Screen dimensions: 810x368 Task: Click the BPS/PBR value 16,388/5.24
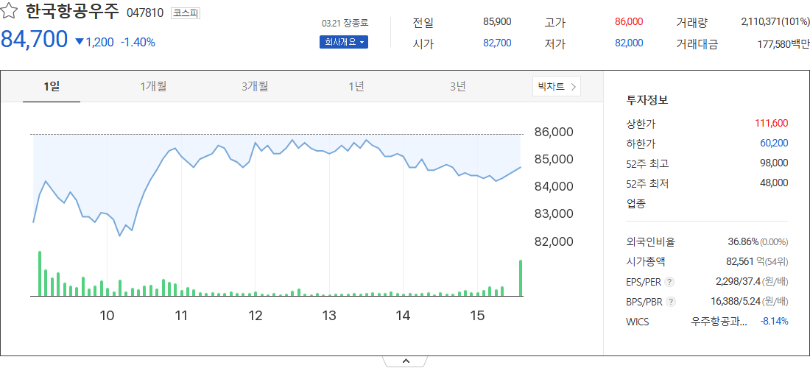pos(736,302)
